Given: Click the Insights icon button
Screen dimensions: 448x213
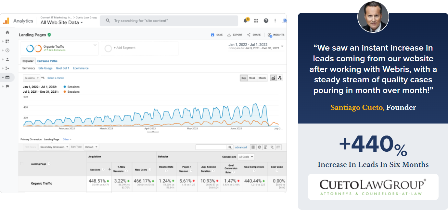Looking at the screenshot, I should coord(276,35).
